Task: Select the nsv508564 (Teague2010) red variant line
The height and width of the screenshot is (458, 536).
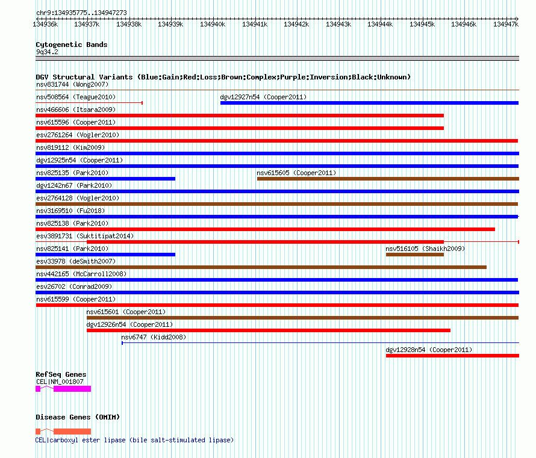Action: click(89, 103)
